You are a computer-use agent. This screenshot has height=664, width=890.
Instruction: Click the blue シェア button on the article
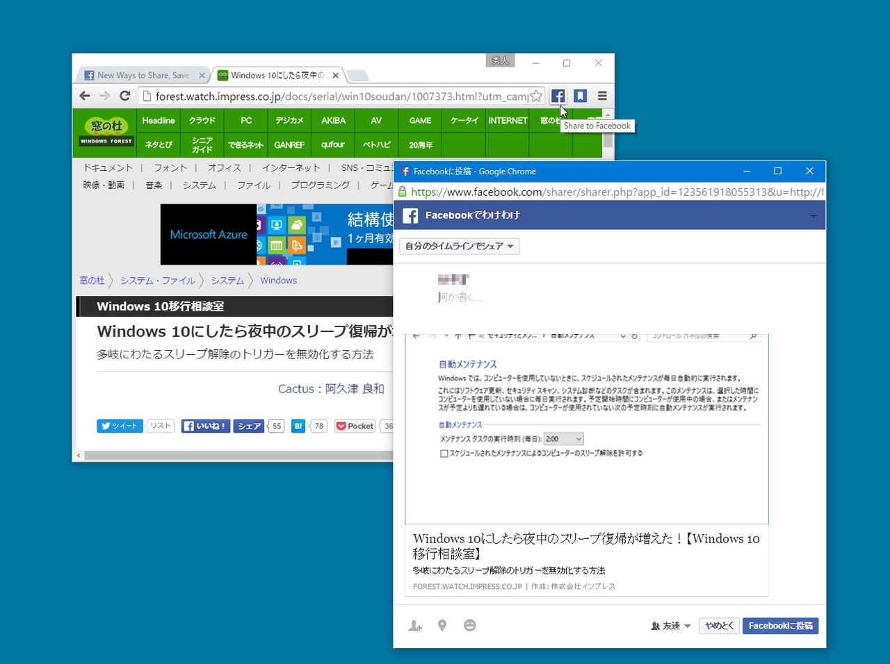coord(249,426)
